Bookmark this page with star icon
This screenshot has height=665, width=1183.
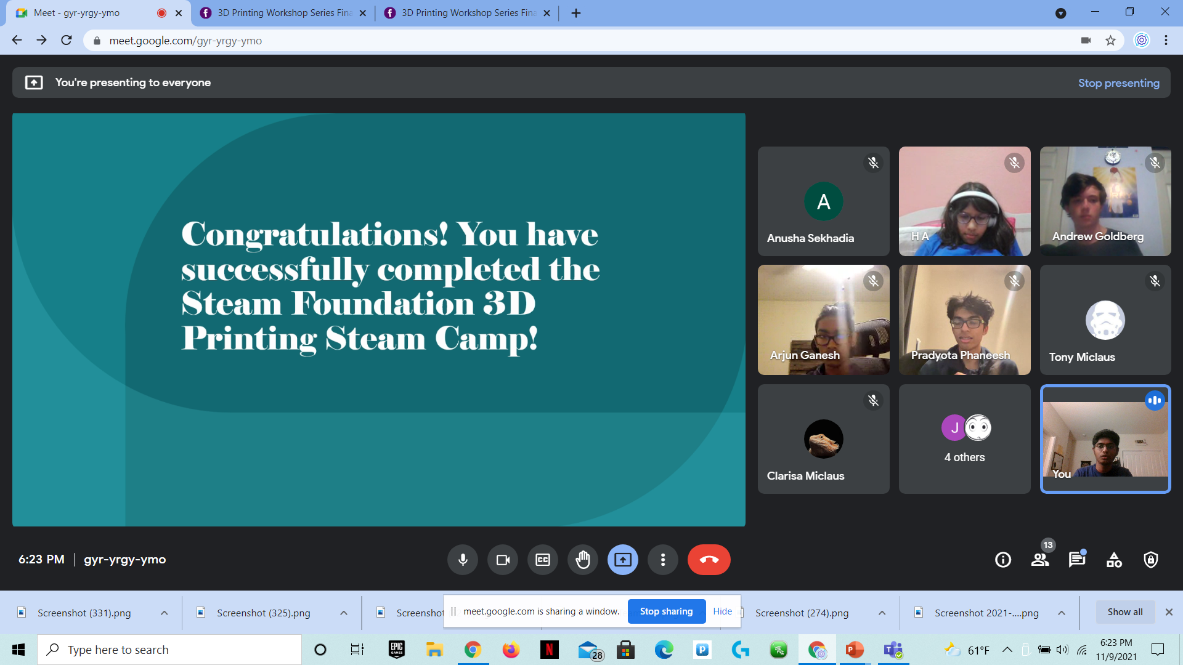(x=1110, y=41)
